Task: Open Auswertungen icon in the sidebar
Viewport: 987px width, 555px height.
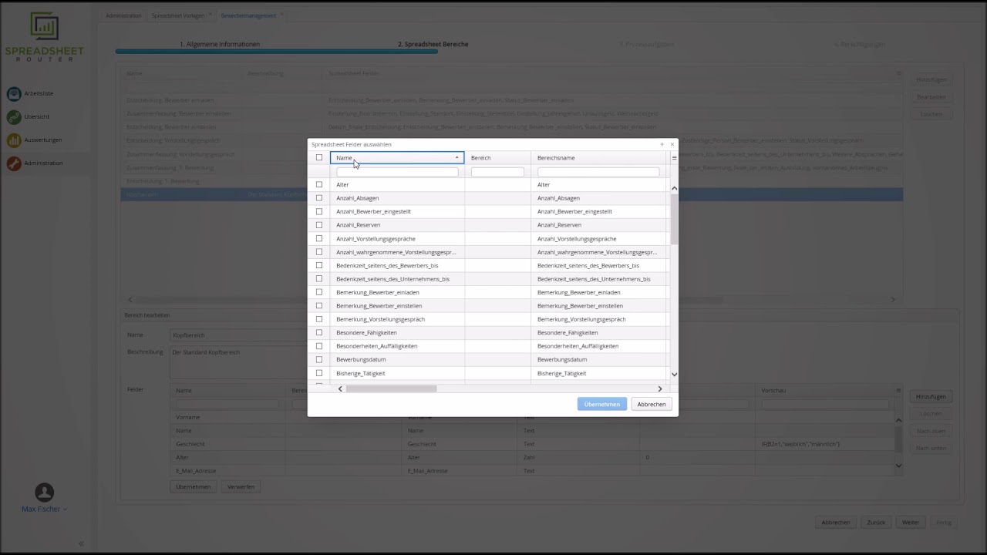Action: [x=14, y=140]
